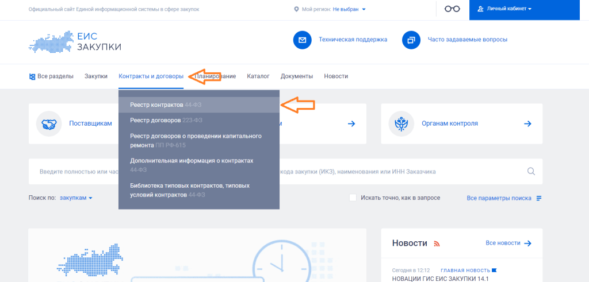The height and width of the screenshot is (282, 589).
Task: Select Контракты и договоры menu item
Action: point(151,76)
